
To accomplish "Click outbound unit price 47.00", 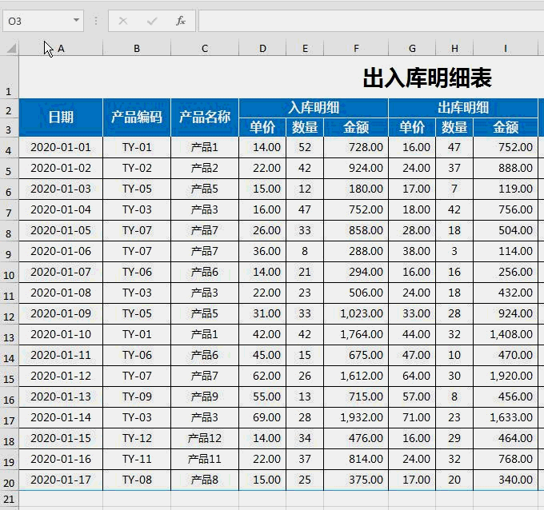I will (412, 356).
